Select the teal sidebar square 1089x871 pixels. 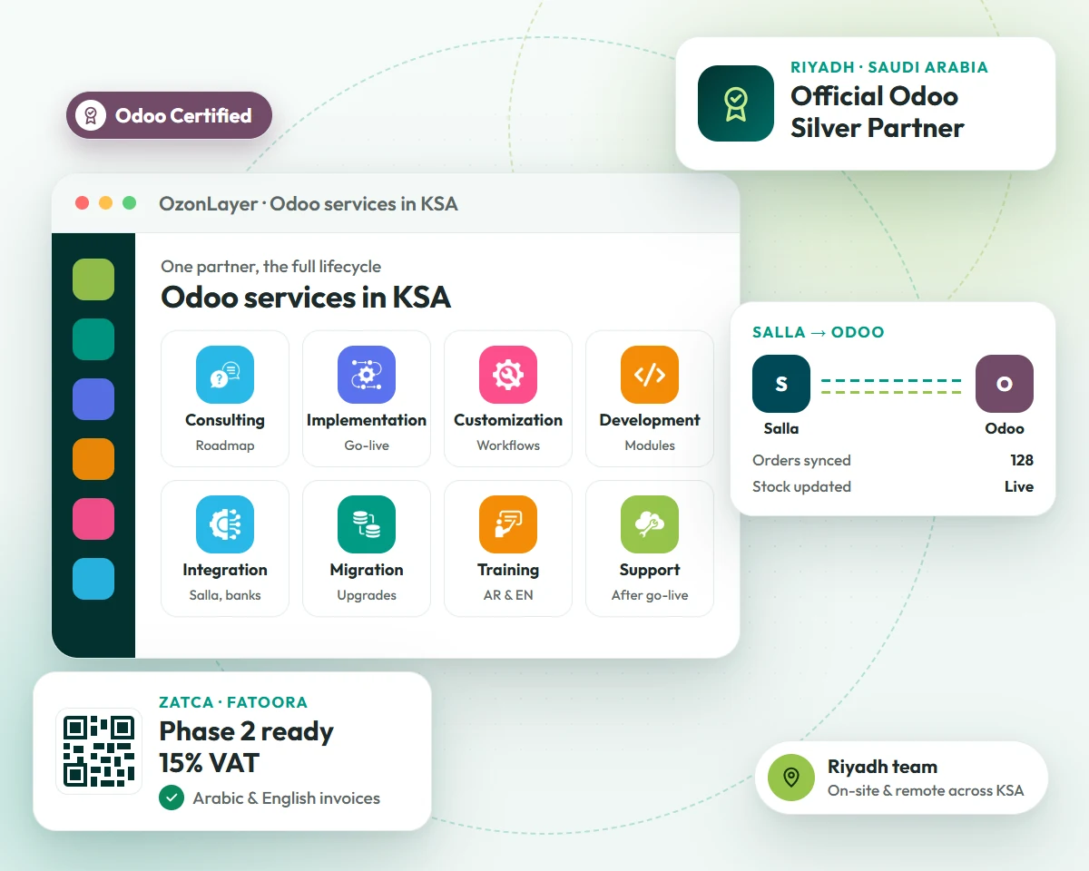tap(93, 339)
